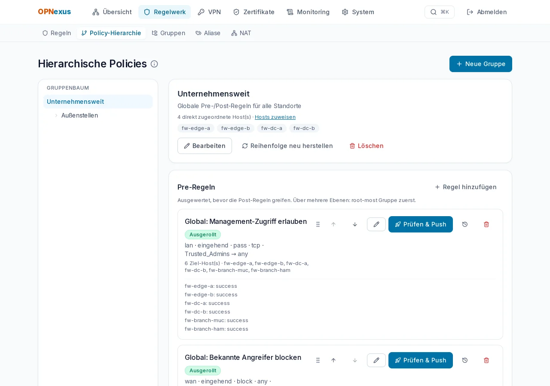Delete the Unternehmensweit group via Löschen
Screen dimensions: 550x386
click(367, 146)
